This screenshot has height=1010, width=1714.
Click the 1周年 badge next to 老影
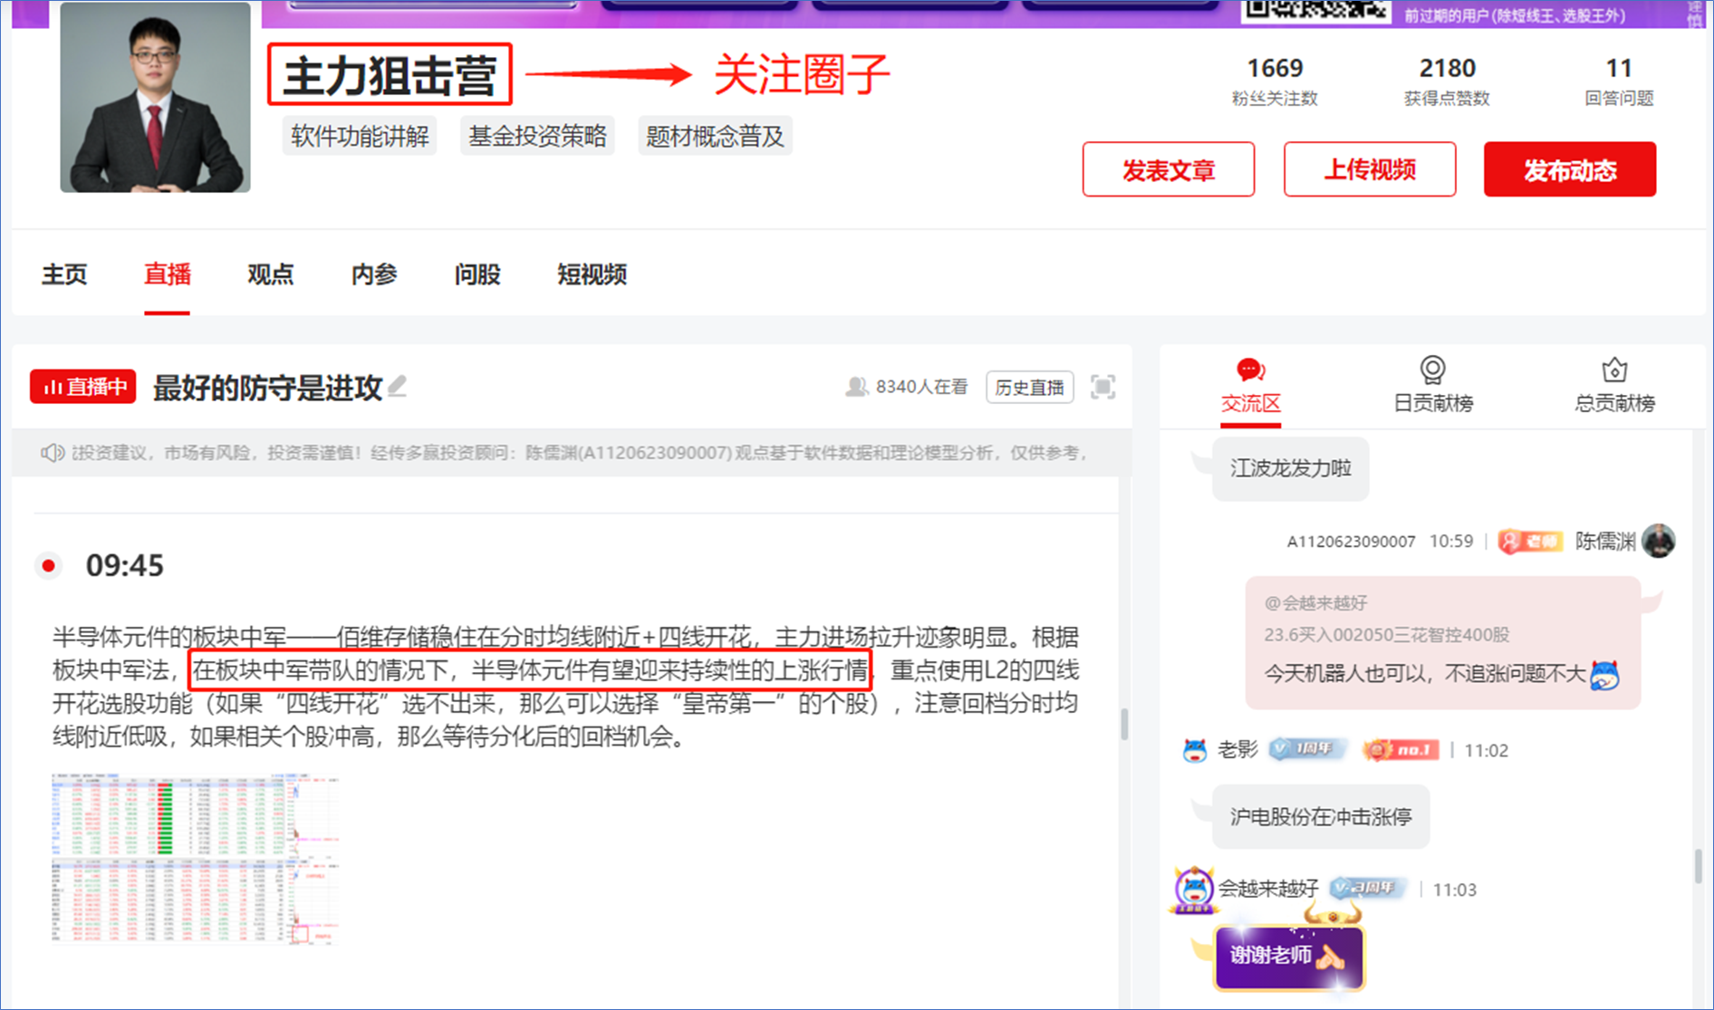click(x=1306, y=749)
